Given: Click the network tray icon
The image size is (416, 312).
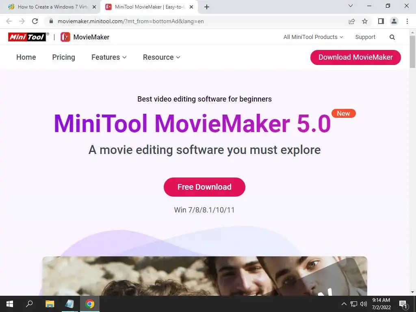Looking at the screenshot, I should (354, 304).
